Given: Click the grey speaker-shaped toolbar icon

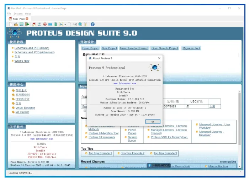Looking at the screenshot, I should [x=75, y=24].
